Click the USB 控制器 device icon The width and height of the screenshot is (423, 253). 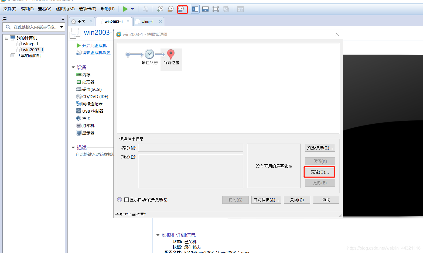79,111
